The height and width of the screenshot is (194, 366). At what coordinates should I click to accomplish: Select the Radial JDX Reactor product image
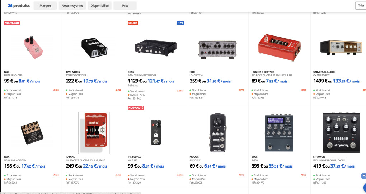94,133
